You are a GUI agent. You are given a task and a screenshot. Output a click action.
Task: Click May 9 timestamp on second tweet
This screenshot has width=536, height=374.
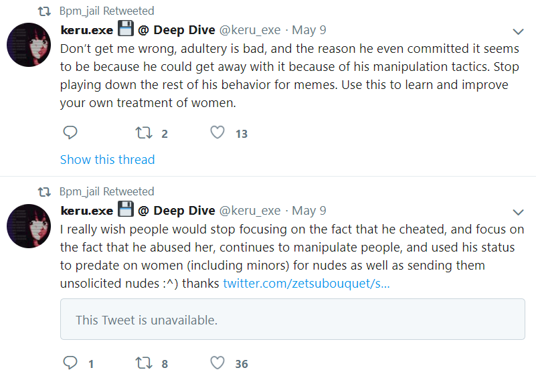tap(309, 211)
